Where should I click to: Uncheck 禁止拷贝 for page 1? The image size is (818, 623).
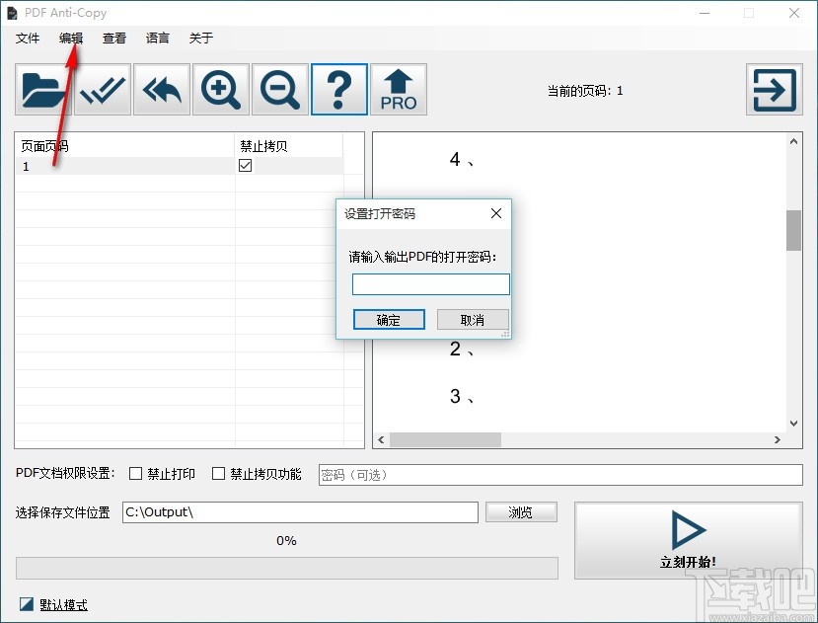click(x=243, y=166)
